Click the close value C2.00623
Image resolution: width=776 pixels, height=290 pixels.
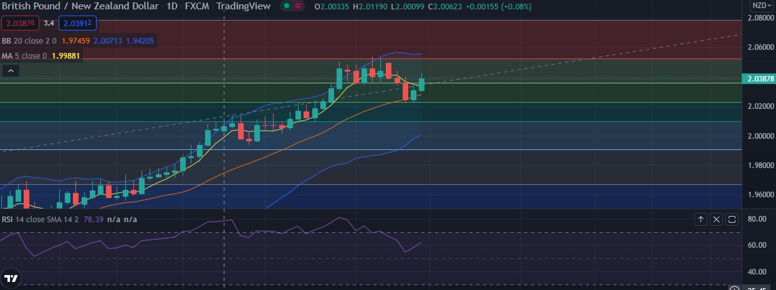click(x=446, y=6)
